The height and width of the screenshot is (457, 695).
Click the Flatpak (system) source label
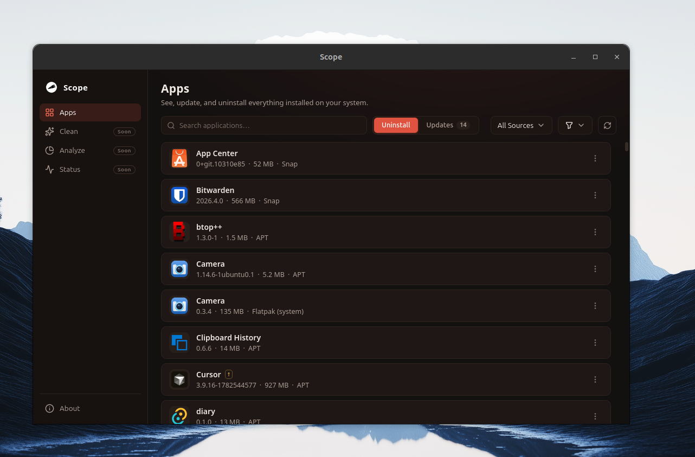(278, 311)
